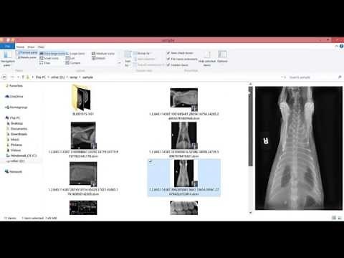Open the Sort by menu
Viewport: 344px width, 258px height.
[128, 58]
